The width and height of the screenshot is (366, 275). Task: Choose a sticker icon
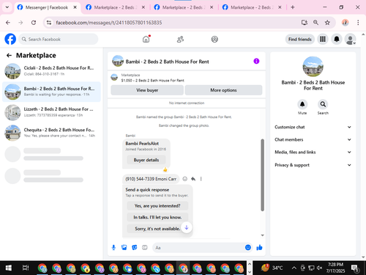135,248
